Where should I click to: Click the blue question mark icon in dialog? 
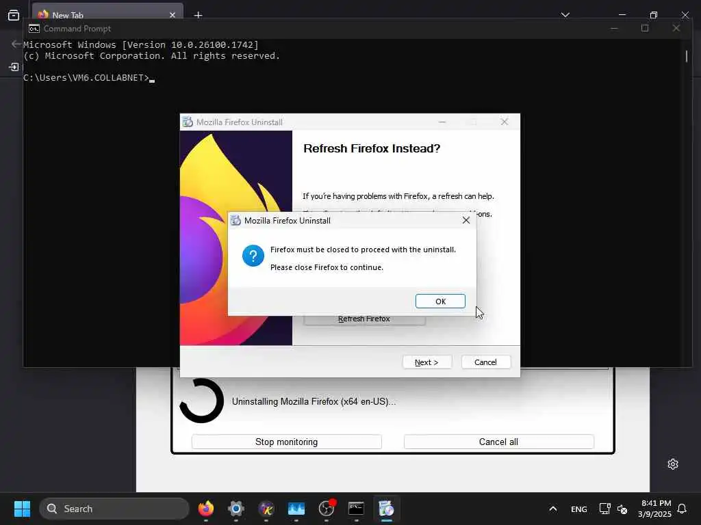(253, 256)
